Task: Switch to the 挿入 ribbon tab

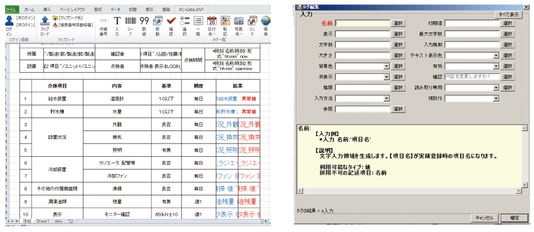Action: click(47, 10)
